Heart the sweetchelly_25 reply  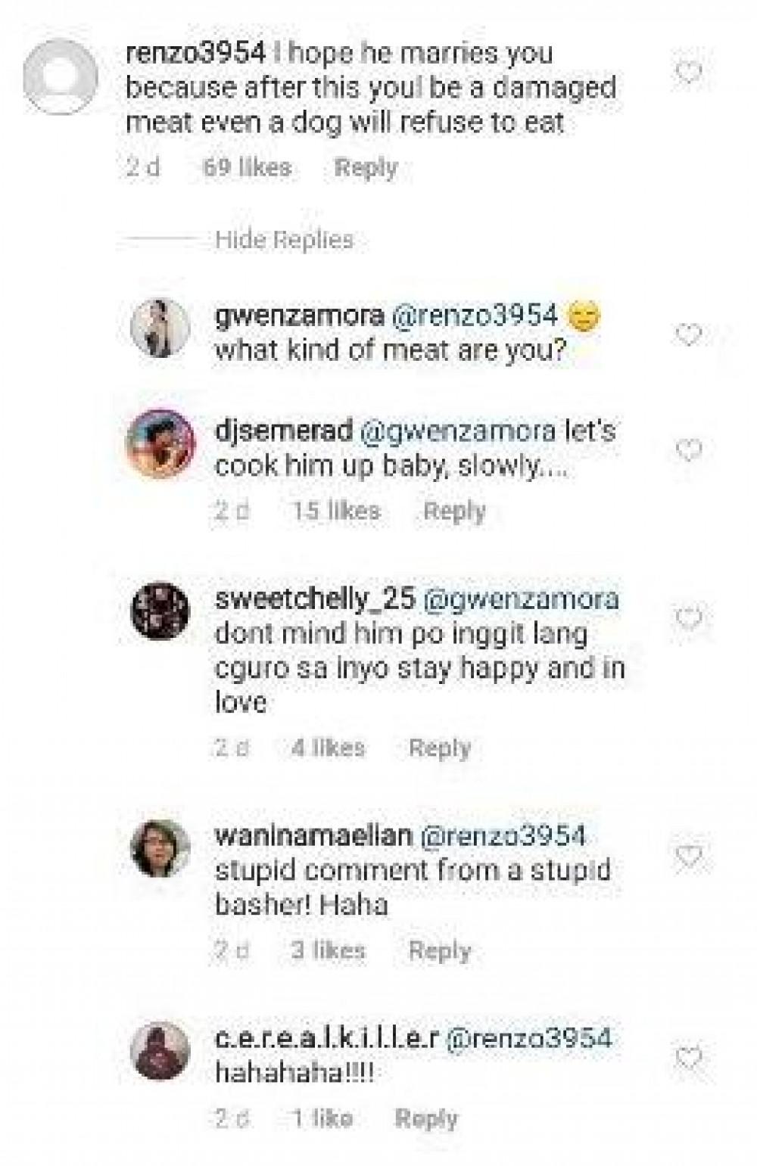(688, 619)
